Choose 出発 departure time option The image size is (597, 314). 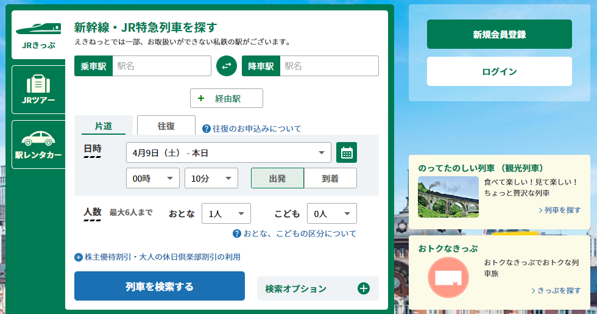[x=277, y=178]
